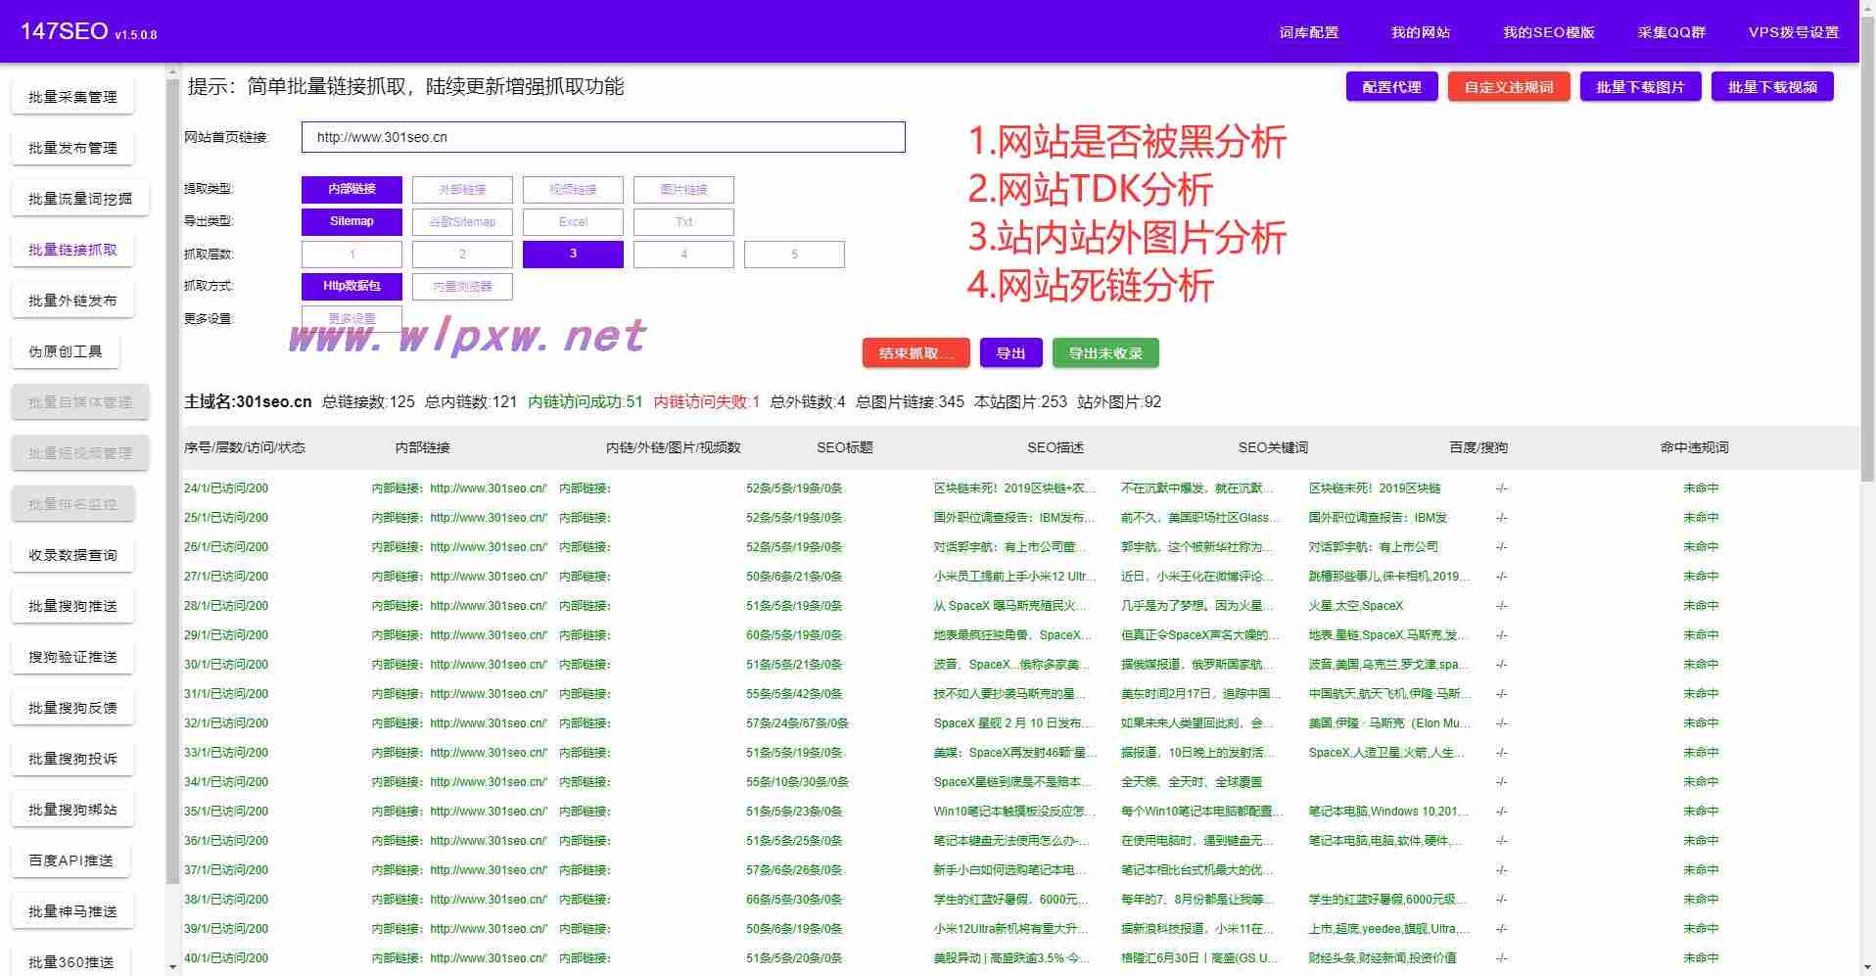The image size is (1876, 976).
Task: Set crawl depth to 2
Action: pos(462,254)
